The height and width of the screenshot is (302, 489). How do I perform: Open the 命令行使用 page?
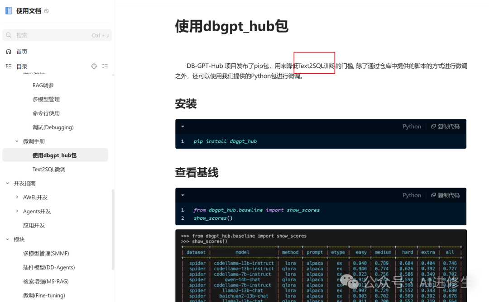[x=46, y=113]
